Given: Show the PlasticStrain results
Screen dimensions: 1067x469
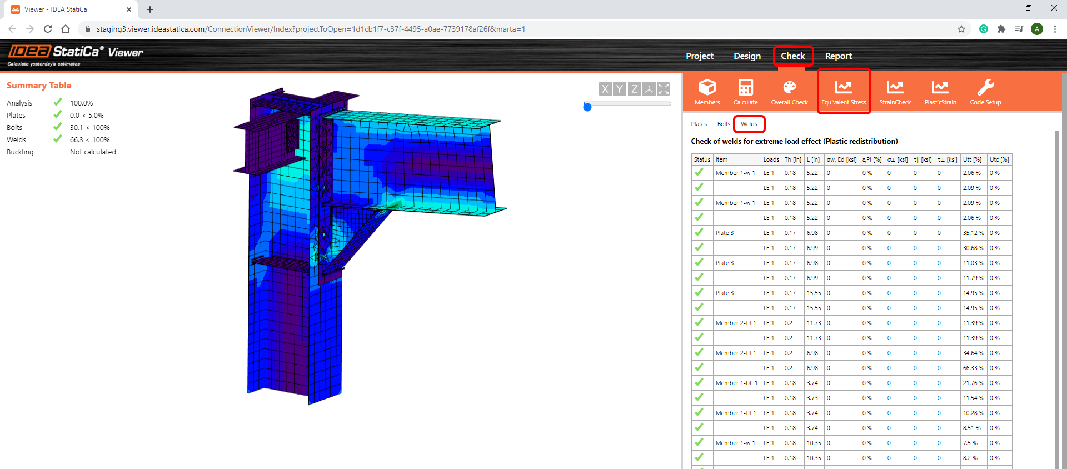Looking at the screenshot, I should click(x=940, y=92).
